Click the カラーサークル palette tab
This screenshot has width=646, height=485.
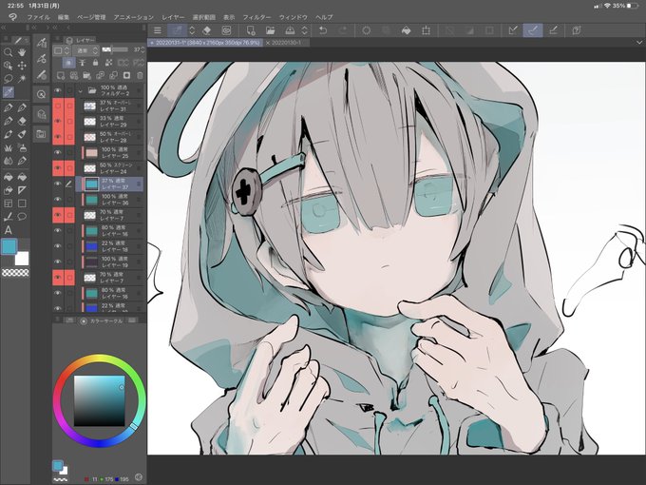102,320
